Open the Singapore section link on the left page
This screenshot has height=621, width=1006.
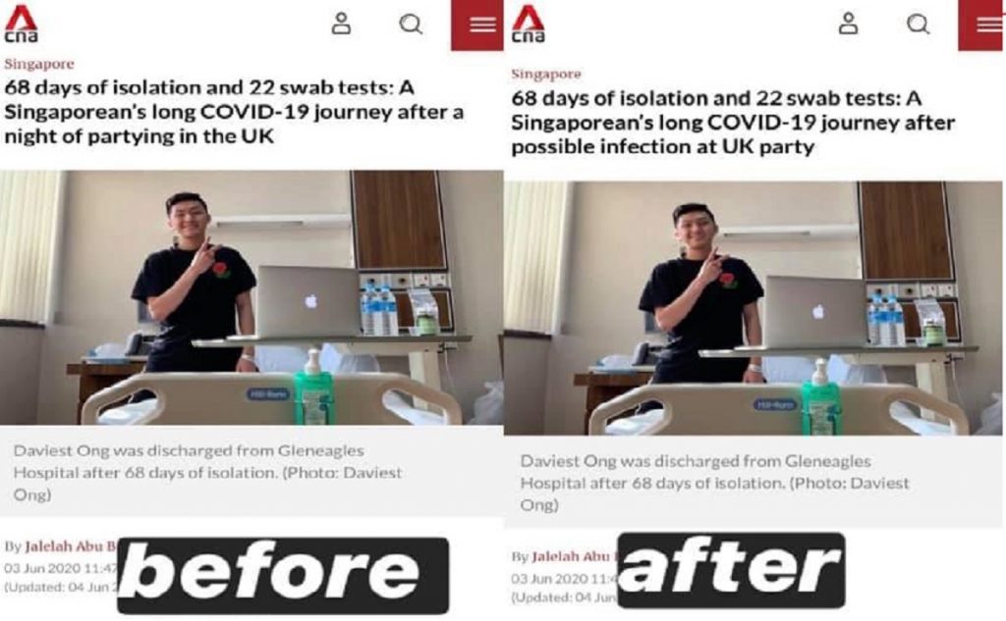tap(39, 64)
